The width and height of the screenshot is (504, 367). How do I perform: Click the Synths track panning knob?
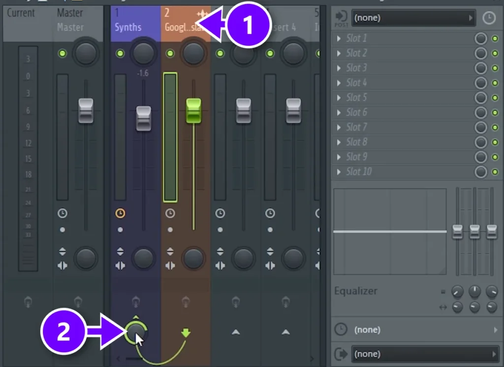point(143,53)
